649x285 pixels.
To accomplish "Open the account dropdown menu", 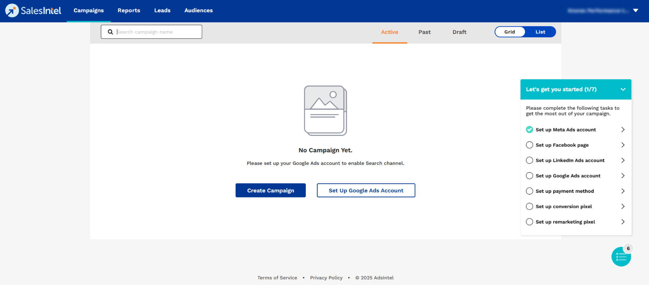I will [x=635, y=11].
